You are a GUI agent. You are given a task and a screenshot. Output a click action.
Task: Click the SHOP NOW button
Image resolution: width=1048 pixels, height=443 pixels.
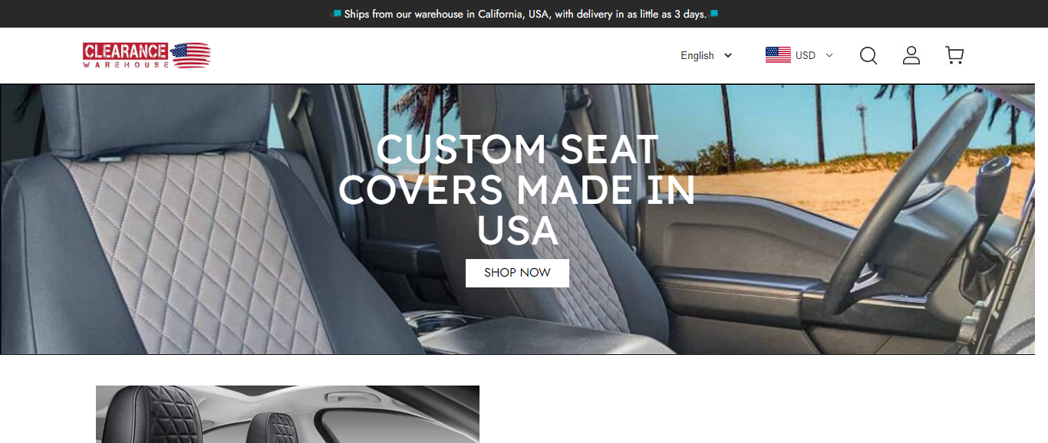(x=517, y=273)
